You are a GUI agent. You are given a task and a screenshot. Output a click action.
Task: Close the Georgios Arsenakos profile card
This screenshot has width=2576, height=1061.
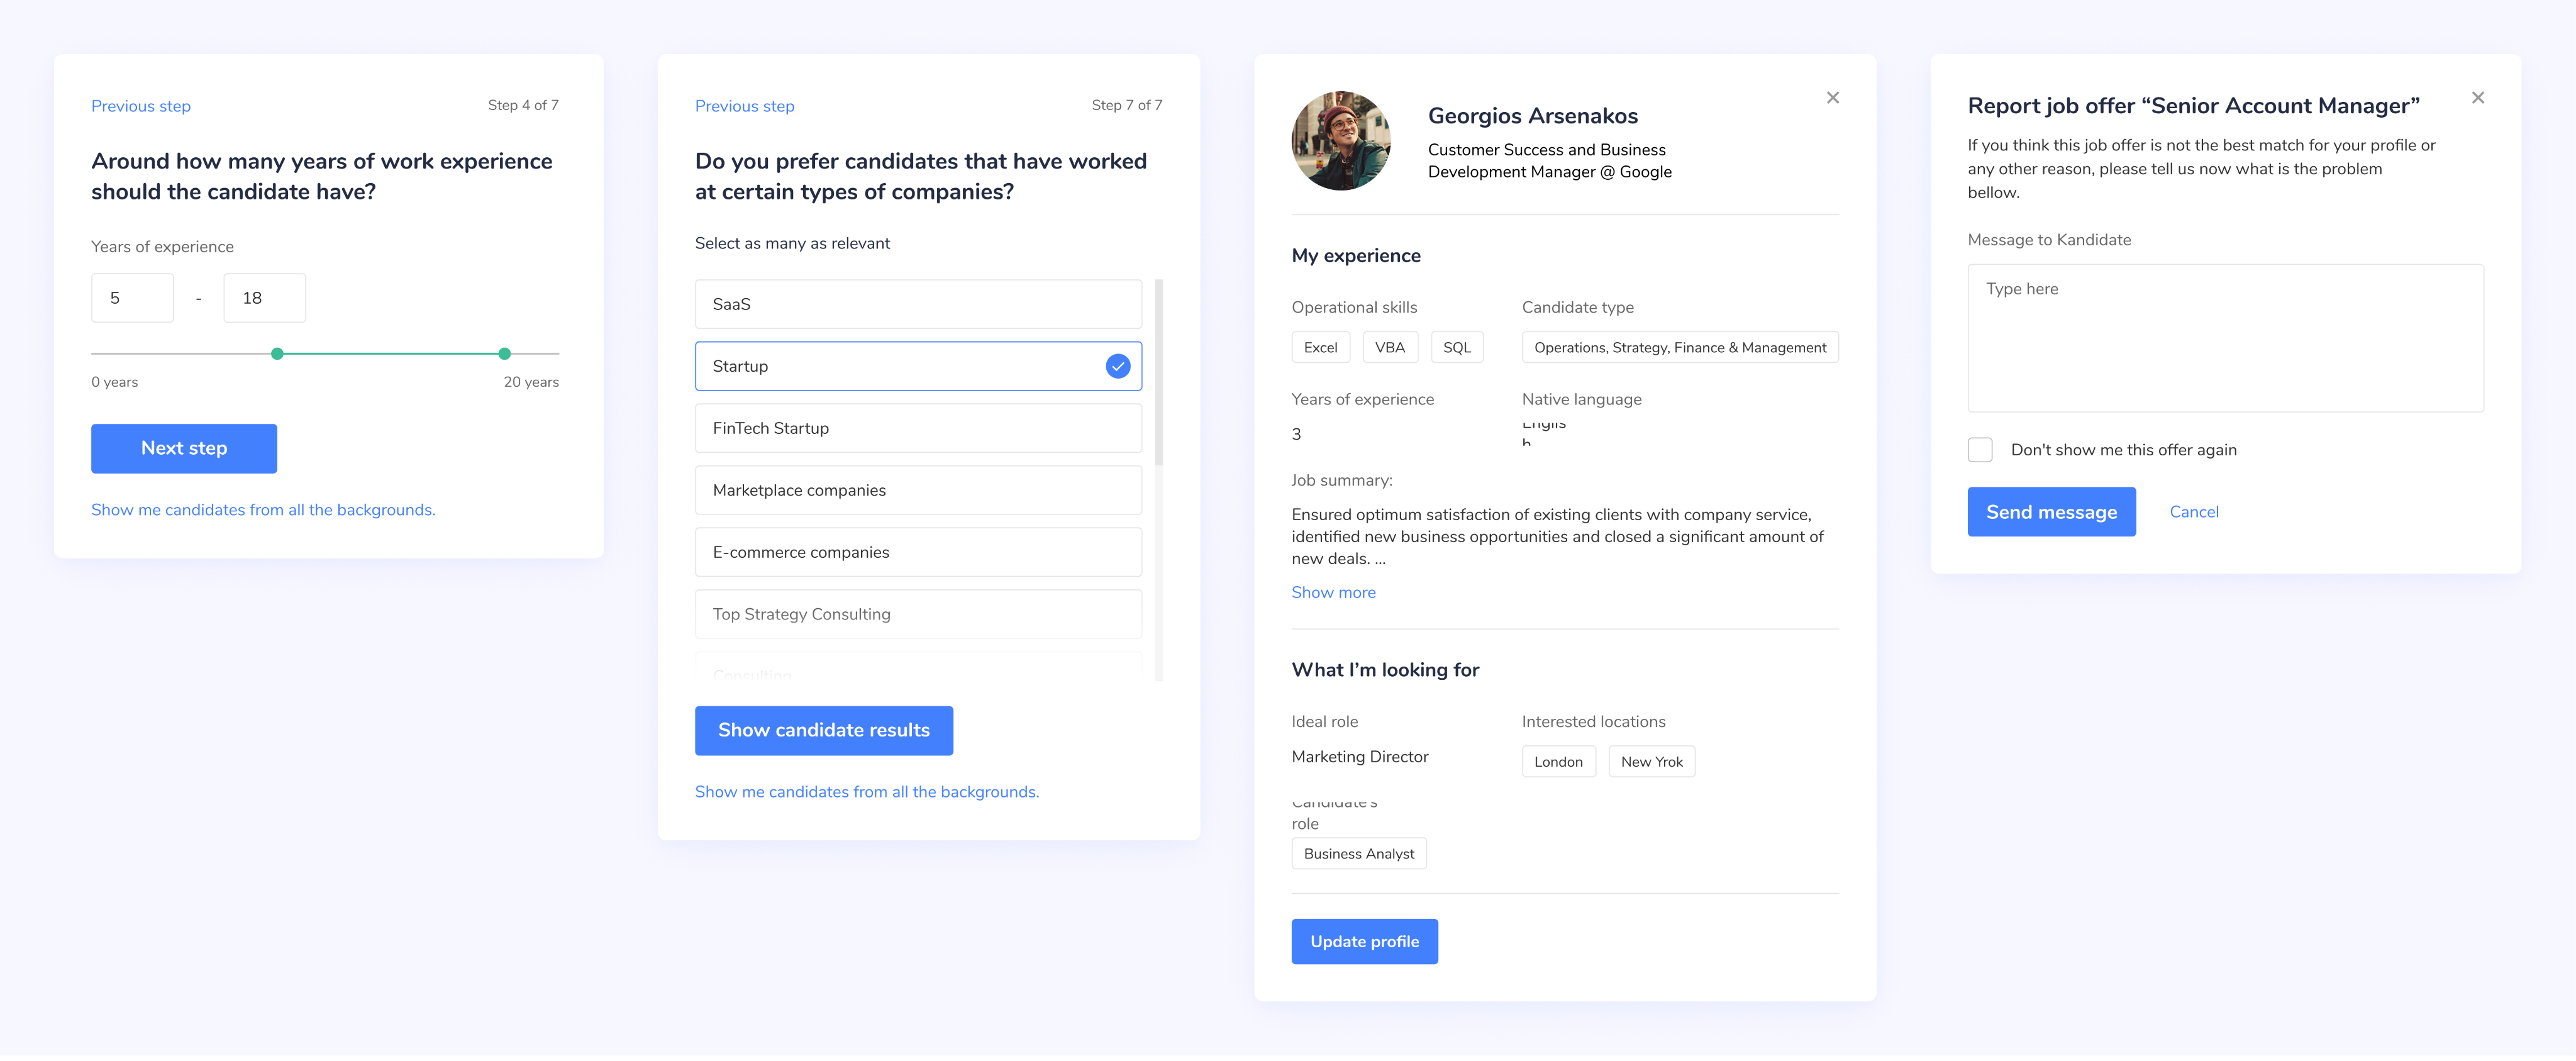tap(1832, 98)
